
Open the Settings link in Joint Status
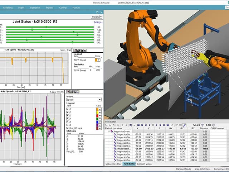click(x=98, y=22)
